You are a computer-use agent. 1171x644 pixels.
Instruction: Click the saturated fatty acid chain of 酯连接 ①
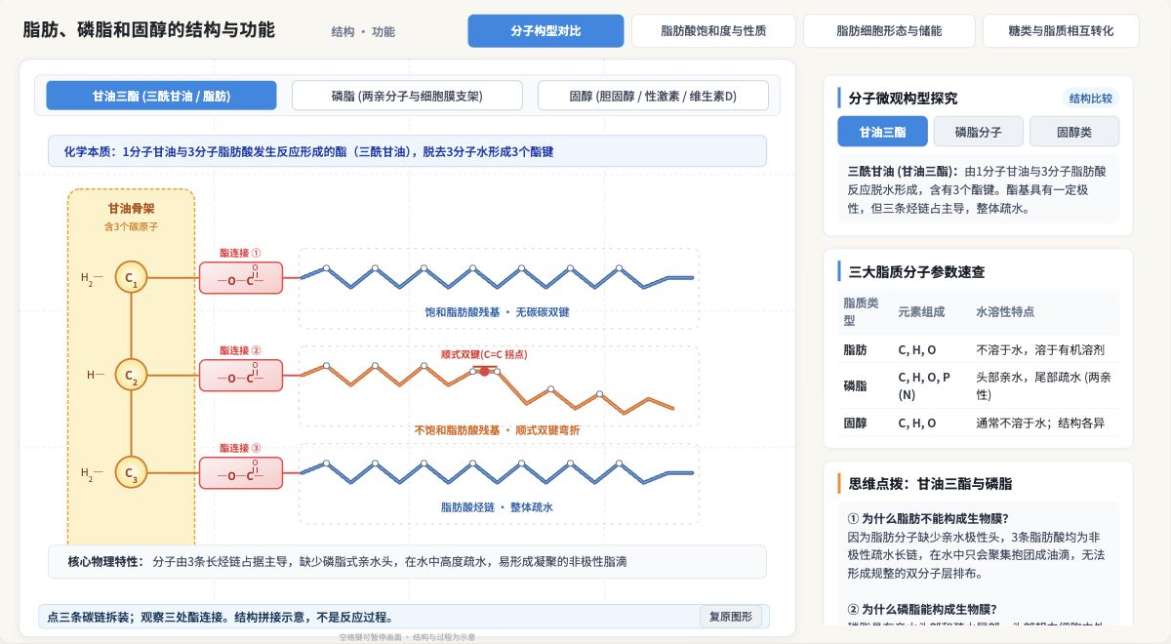pos(498,277)
